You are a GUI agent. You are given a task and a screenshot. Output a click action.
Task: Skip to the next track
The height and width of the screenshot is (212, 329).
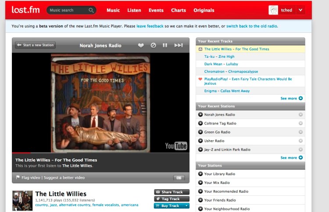point(179,45)
